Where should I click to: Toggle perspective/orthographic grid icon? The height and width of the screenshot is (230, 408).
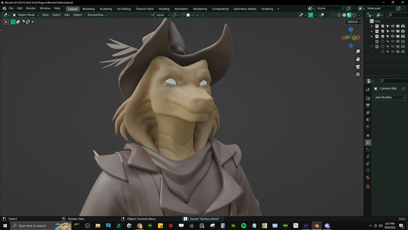point(358,74)
